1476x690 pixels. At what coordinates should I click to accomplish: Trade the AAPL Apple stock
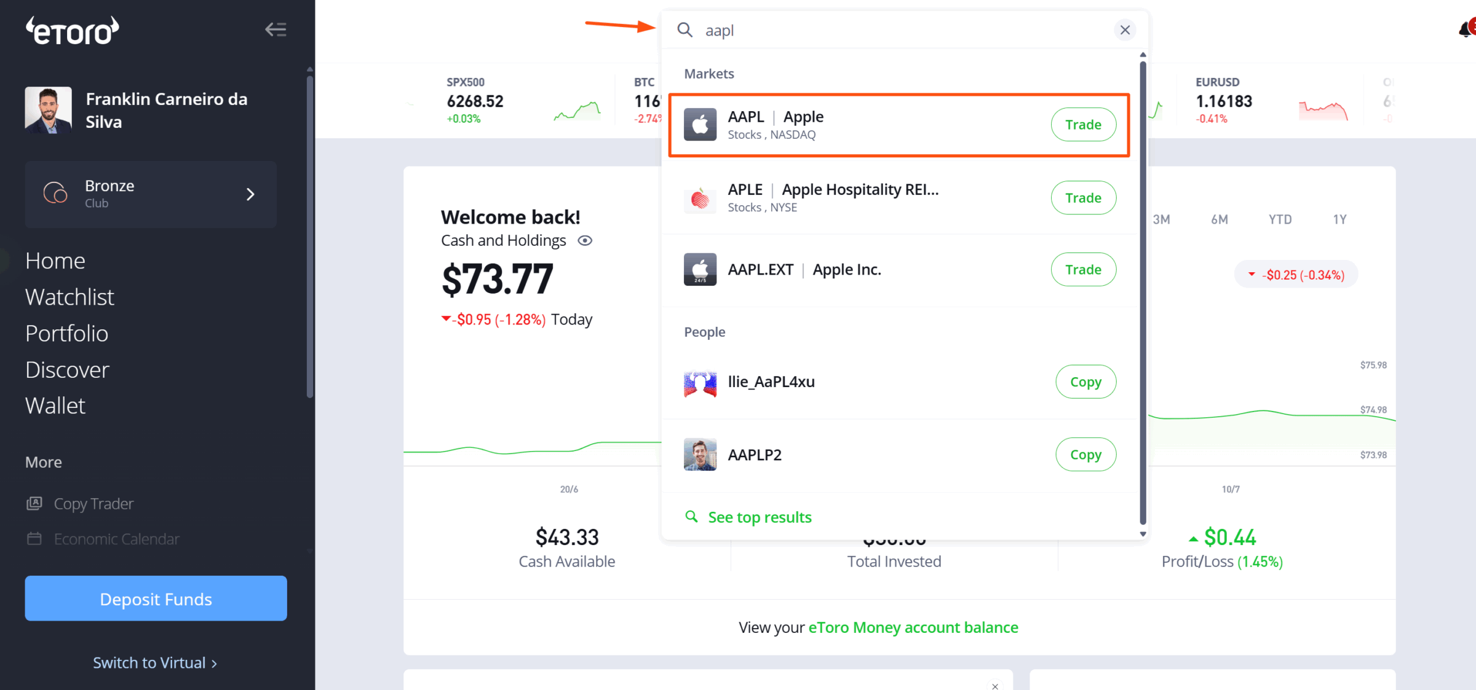click(x=1083, y=125)
